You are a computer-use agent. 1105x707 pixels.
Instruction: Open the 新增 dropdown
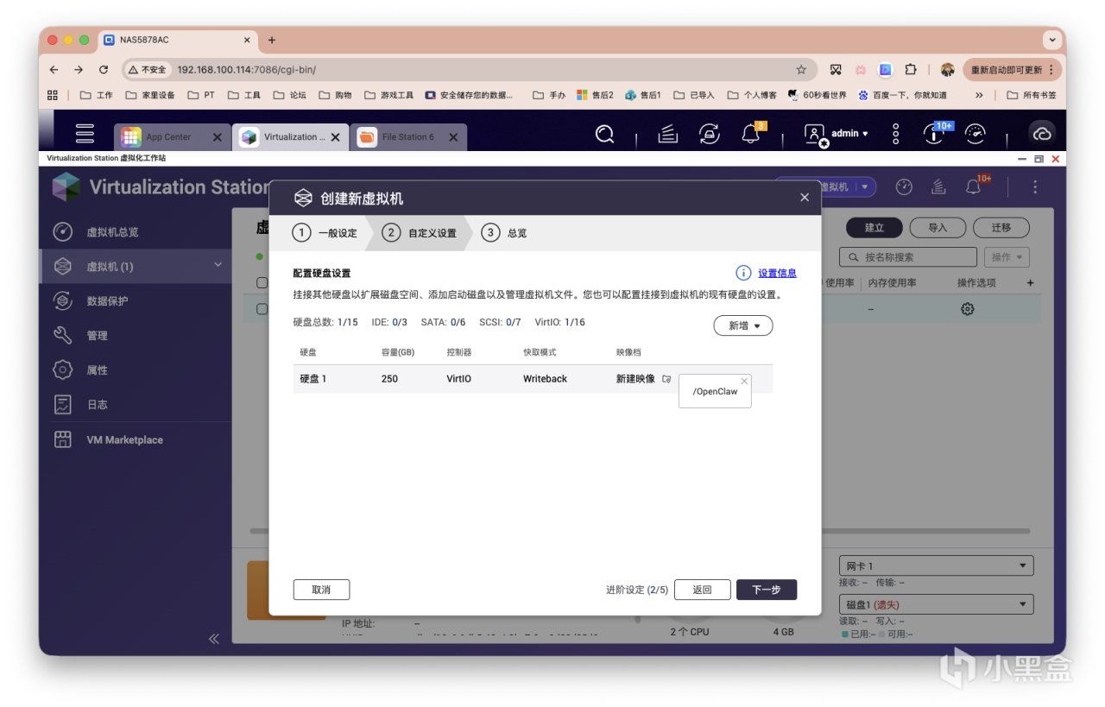point(742,325)
